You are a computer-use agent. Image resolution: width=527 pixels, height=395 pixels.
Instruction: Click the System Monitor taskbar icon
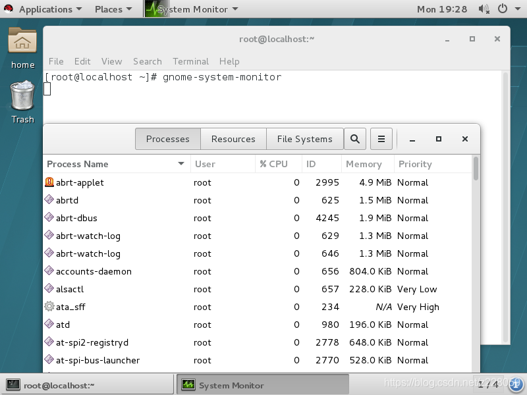tap(188, 384)
